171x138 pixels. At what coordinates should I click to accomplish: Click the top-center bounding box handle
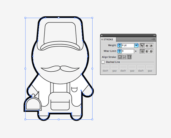(59, 18)
